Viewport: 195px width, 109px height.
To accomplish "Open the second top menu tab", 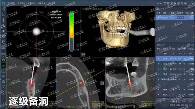I will [x=21, y=3].
